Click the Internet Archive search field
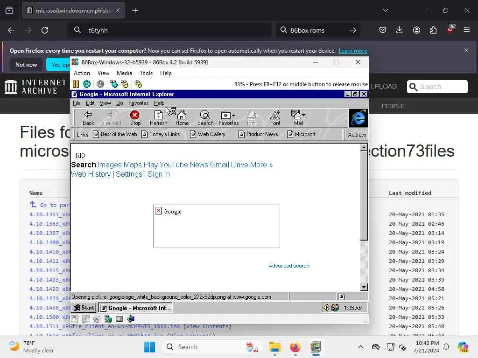This screenshot has height=358, width=478. [x=437, y=87]
